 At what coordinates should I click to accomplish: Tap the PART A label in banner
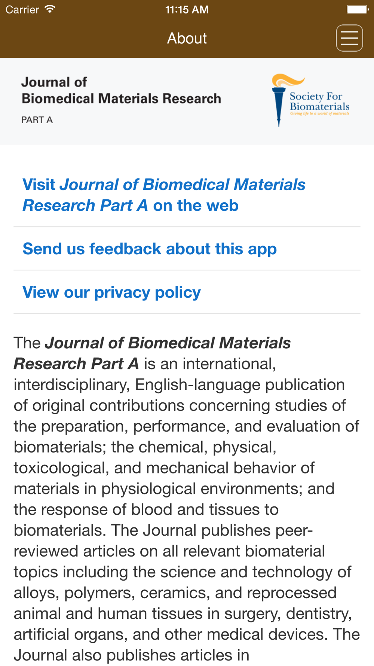[37, 120]
